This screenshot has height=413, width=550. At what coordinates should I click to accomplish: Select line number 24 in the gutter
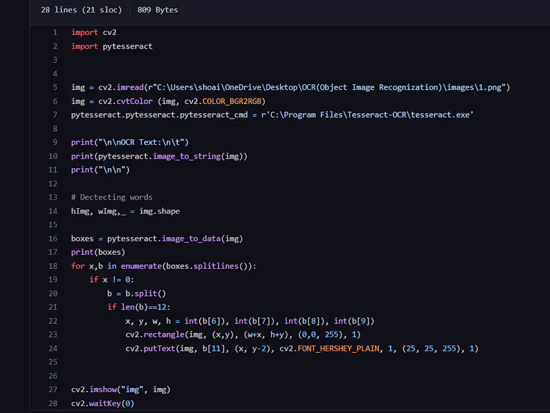53,348
